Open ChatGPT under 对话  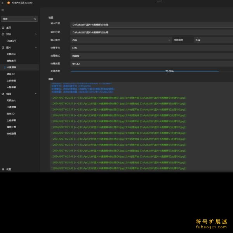coord(12,41)
